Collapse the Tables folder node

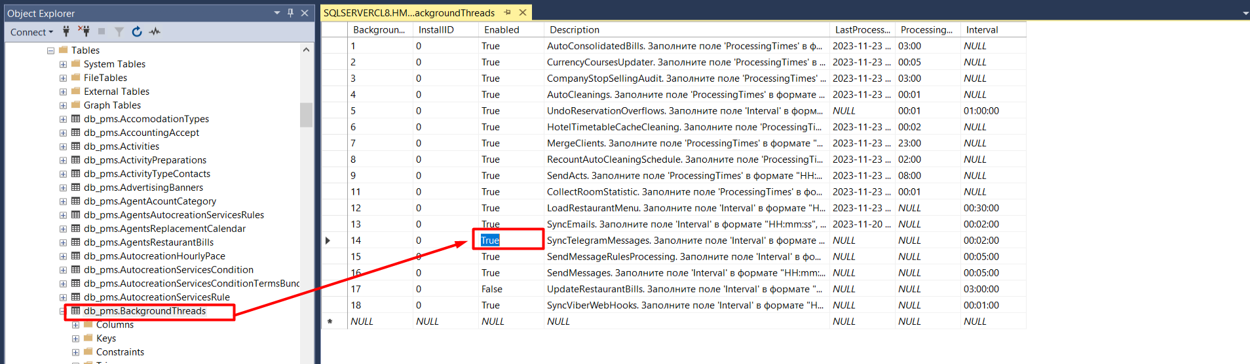pos(50,50)
